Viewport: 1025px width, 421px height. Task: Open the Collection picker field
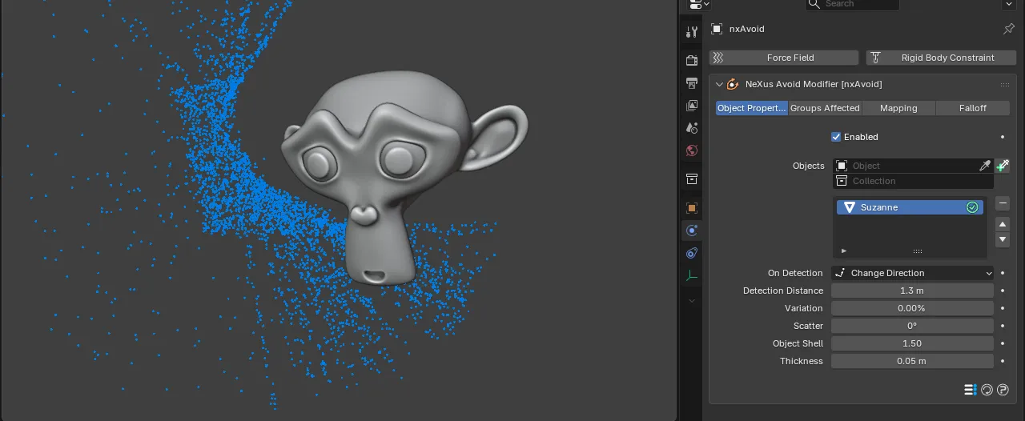(912, 181)
